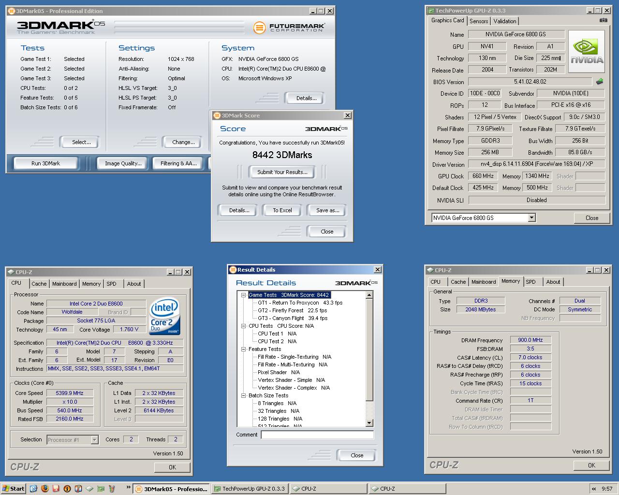Open the Graphics Card tab in GPU-Z
Screen dimensions: 619x495
447,20
